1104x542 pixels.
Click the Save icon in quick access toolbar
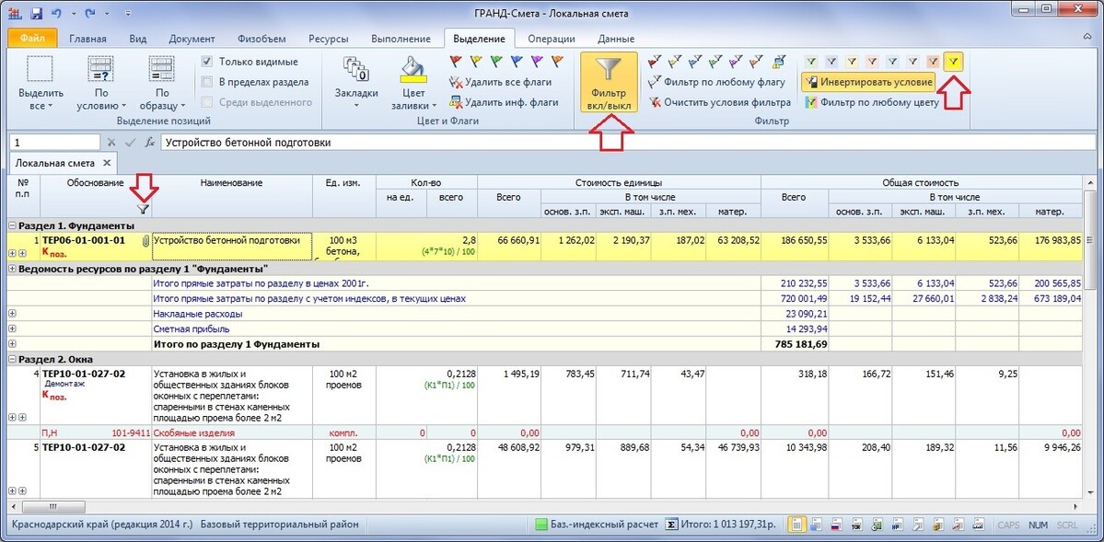point(37,13)
